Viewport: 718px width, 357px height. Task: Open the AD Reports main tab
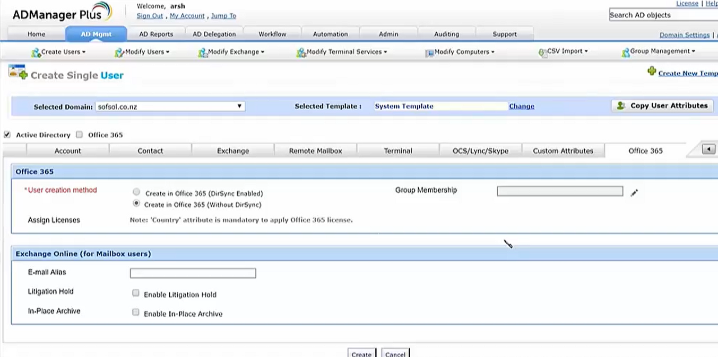[x=156, y=34]
